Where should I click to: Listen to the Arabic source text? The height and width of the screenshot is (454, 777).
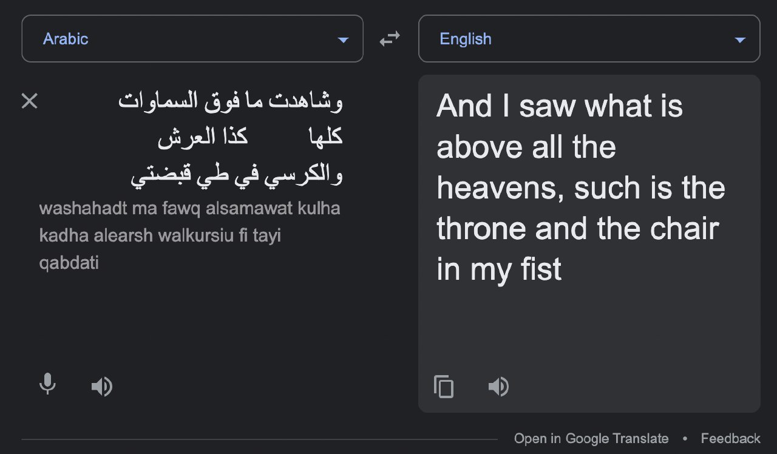(101, 386)
